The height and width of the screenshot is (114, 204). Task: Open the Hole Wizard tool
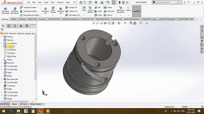[x=53, y=10]
